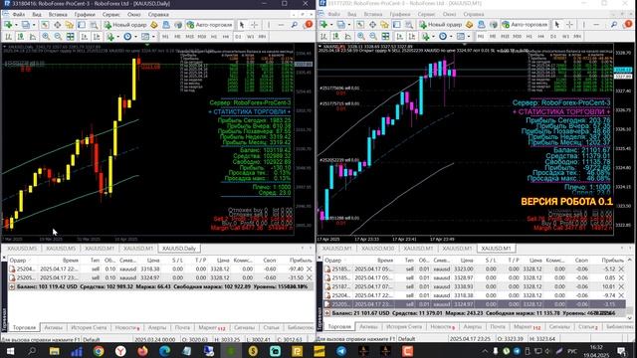Open Profiles icon in left terminal toolbar
The height and width of the screenshot is (358, 637).
tap(26, 25)
